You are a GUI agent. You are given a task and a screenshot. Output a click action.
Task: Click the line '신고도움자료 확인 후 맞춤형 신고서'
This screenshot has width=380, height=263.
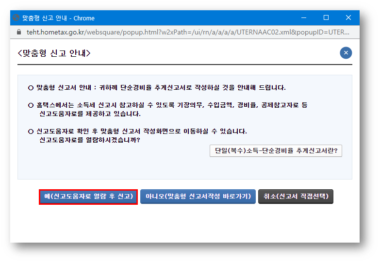click(137, 131)
